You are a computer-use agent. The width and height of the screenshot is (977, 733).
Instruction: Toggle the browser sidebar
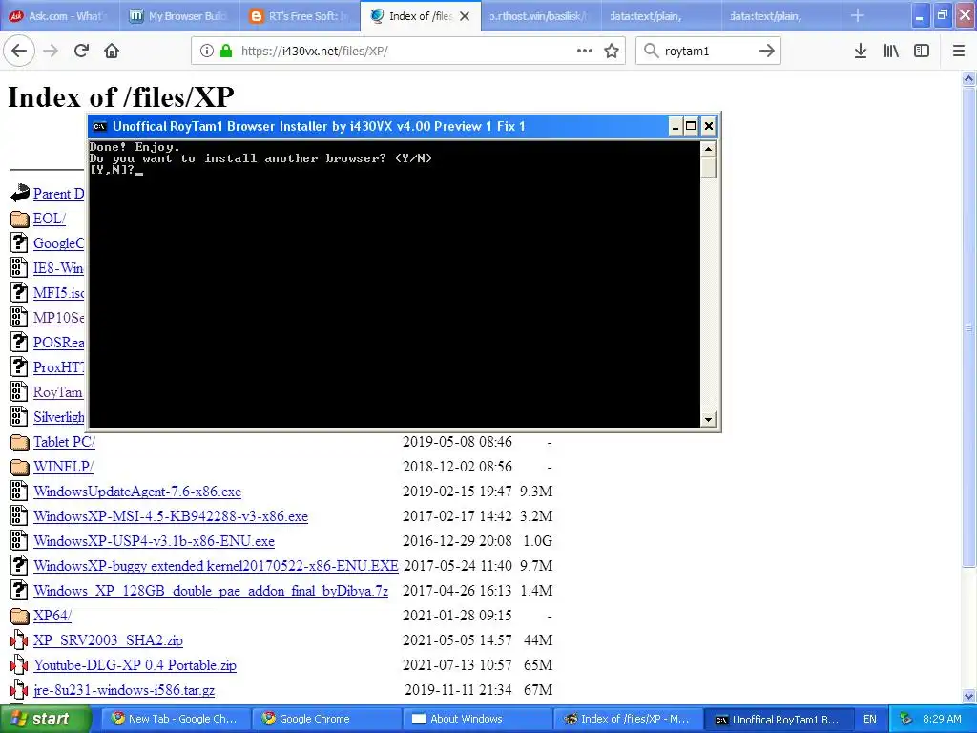click(x=922, y=51)
